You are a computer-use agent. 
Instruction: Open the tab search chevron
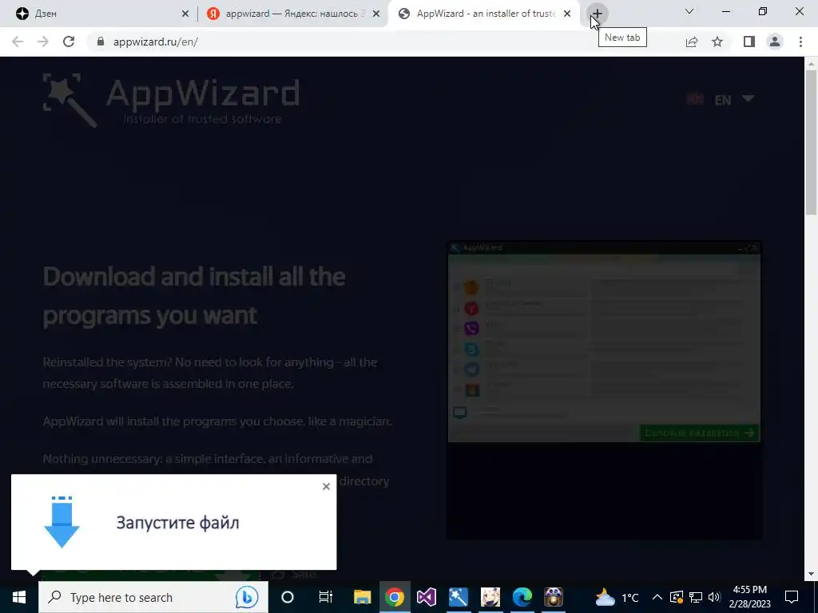pos(689,11)
